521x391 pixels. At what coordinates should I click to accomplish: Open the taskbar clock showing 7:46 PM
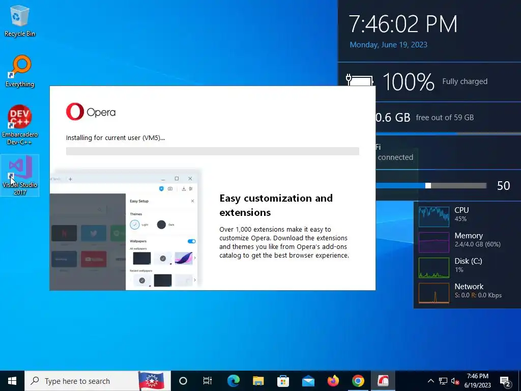click(x=477, y=381)
